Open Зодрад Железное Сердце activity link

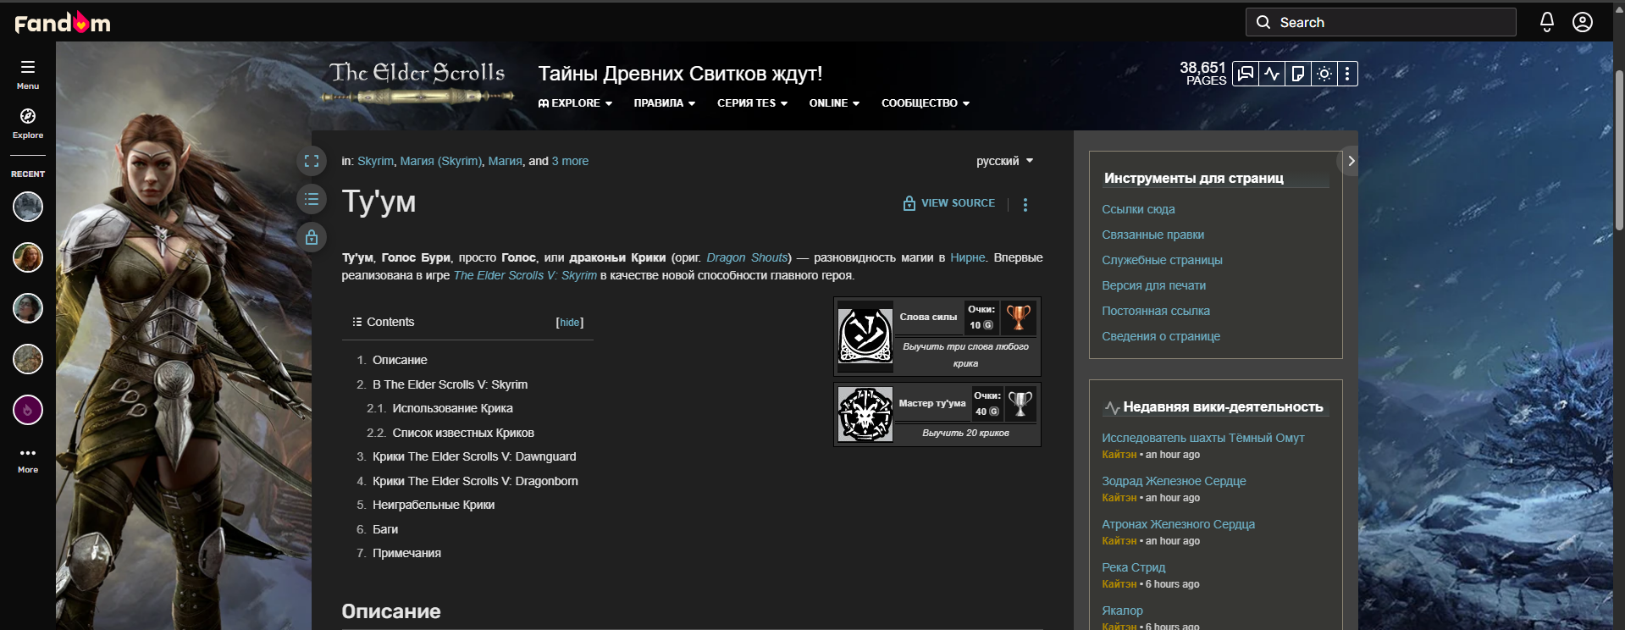1174,481
